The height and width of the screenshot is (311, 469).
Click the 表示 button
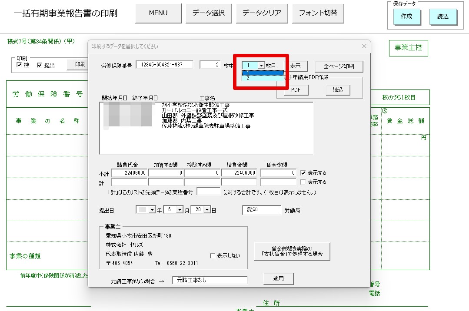point(296,66)
